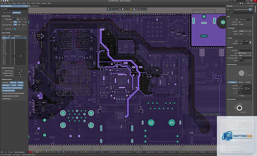Switch to PCB Filter panel tab at bottom
257x156 pixels.
[10, 152]
